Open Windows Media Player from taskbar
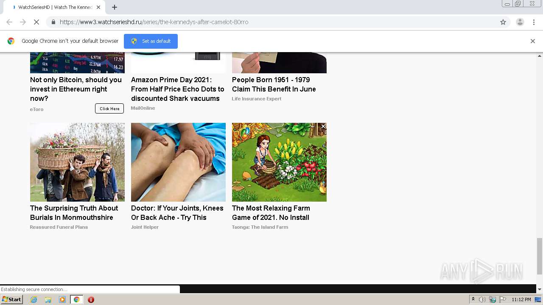This screenshot has height=305, width=543. [62, 299]
